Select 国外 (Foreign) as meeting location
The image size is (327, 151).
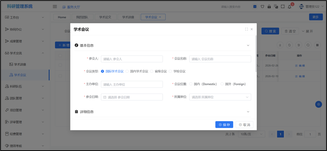(x=222, y=84)
